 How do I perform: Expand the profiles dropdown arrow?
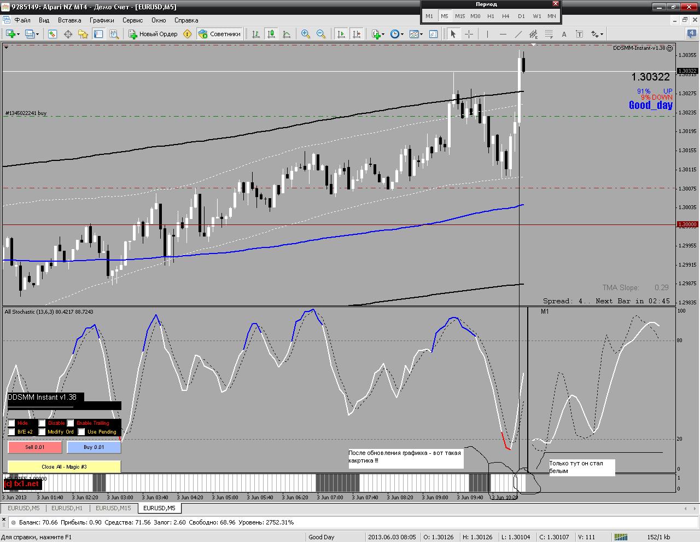click(38, 34)
